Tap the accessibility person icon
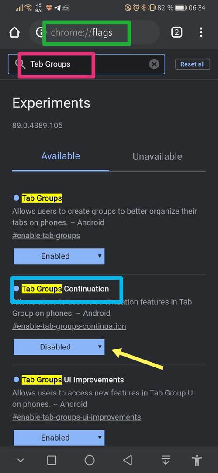This screenshot has height=473, width=218. click(197, 460)
